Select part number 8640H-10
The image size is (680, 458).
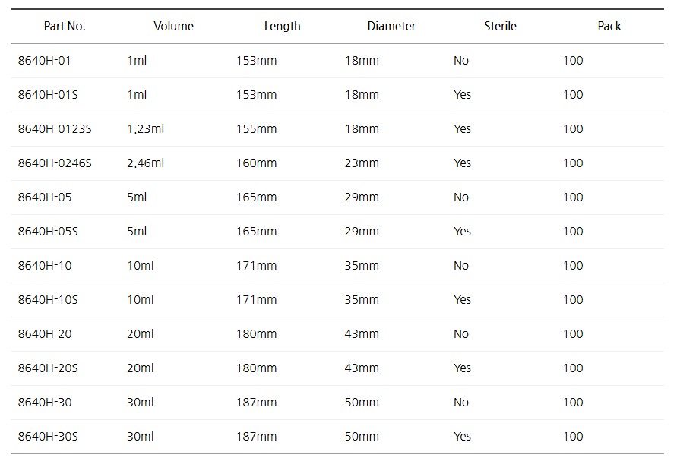tap(45, 266)
